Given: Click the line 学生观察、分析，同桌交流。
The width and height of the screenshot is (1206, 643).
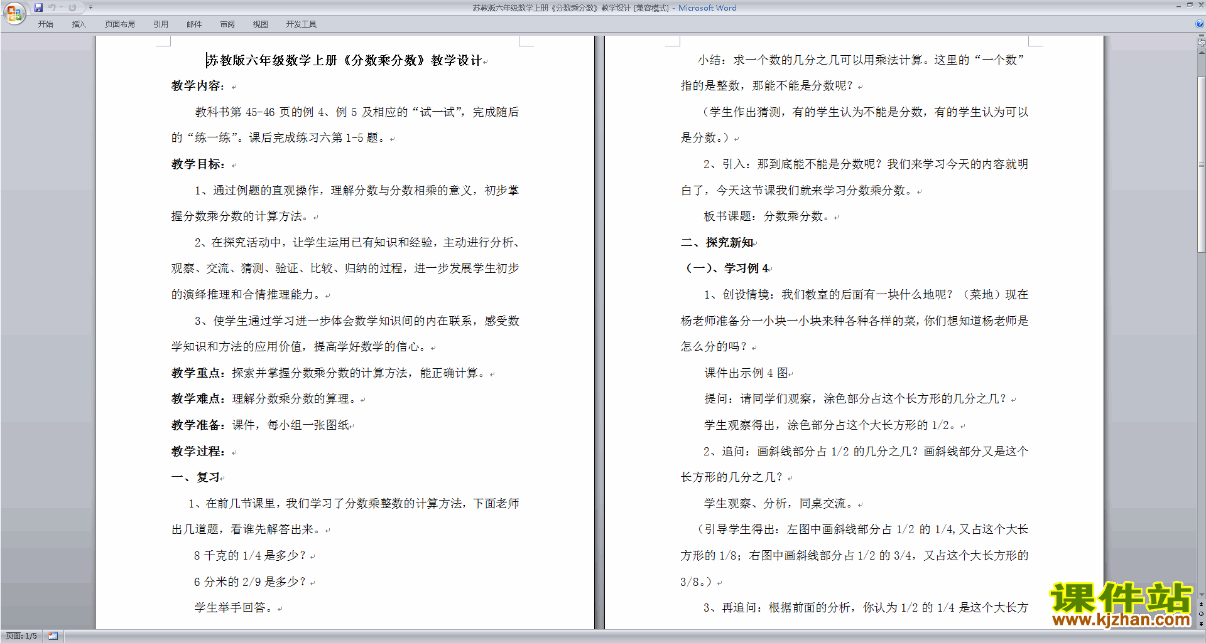Looking at the screenshot, I should [780, 504].
